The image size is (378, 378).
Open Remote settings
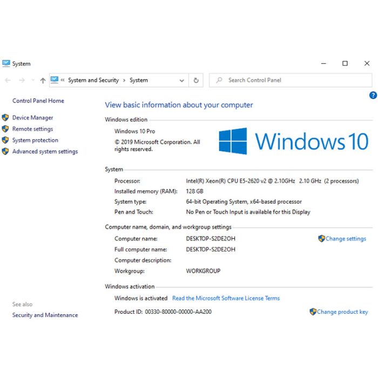[x=32, y=129]
